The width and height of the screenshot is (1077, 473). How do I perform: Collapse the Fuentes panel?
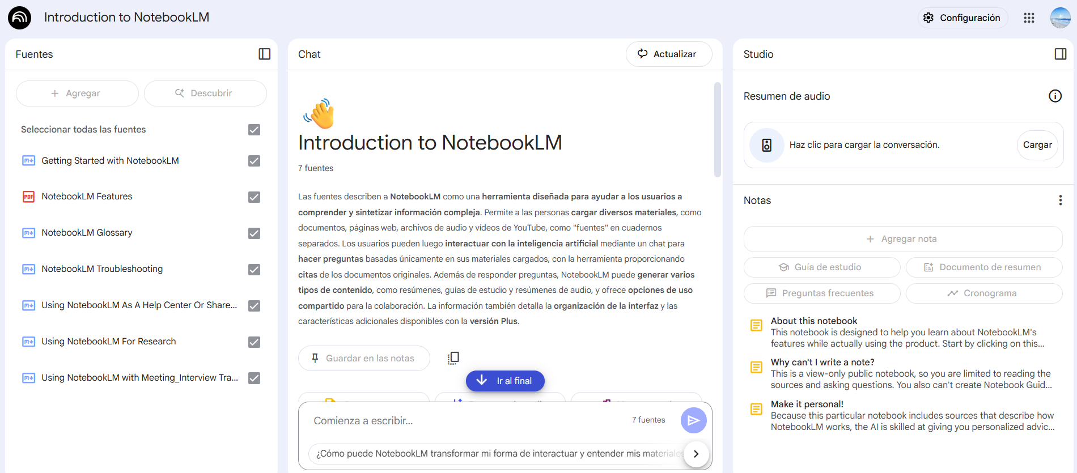pos(264,54)
